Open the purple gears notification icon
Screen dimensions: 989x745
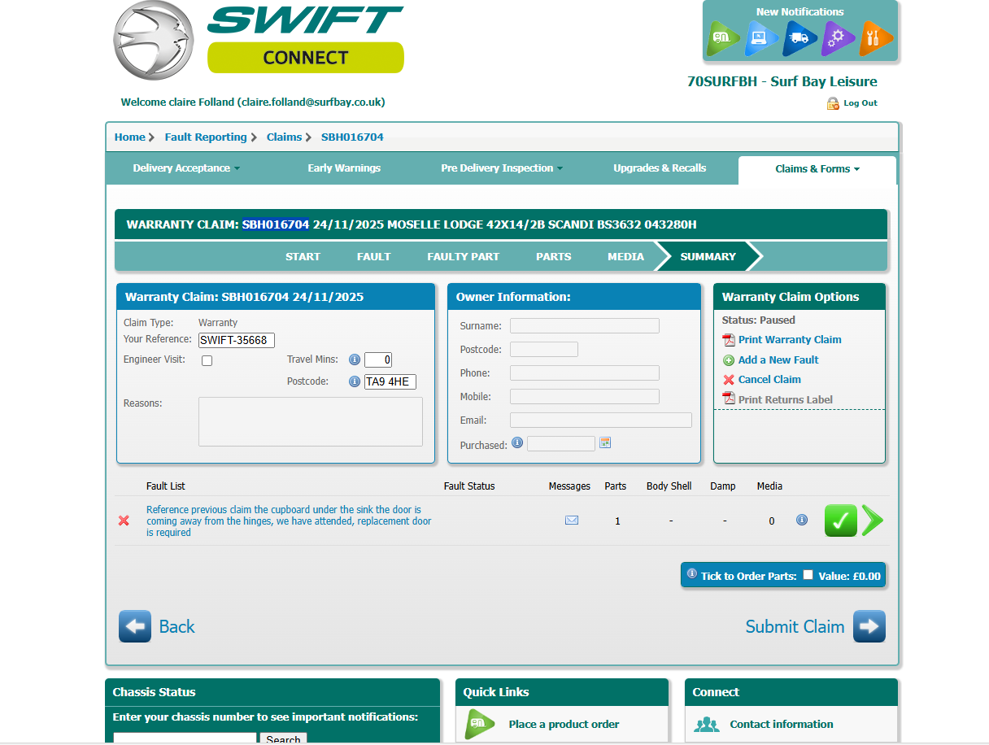838,38
